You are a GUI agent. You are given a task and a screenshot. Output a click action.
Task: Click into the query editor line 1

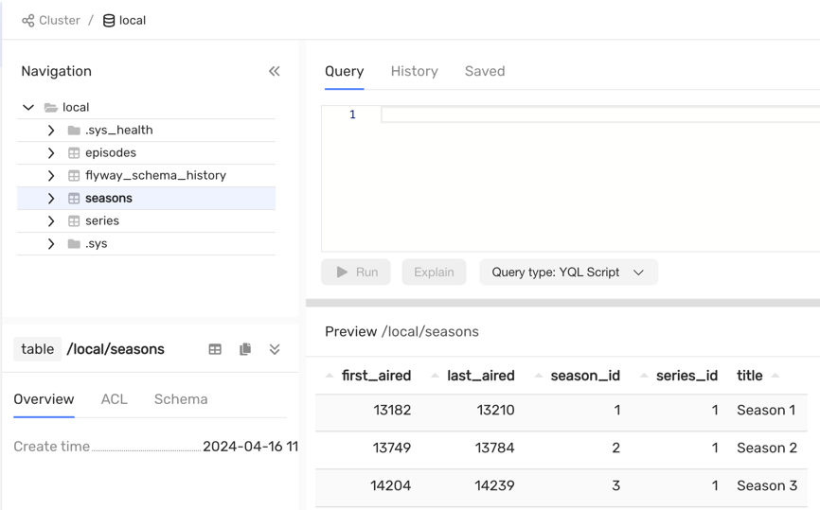tap(597, 114)
